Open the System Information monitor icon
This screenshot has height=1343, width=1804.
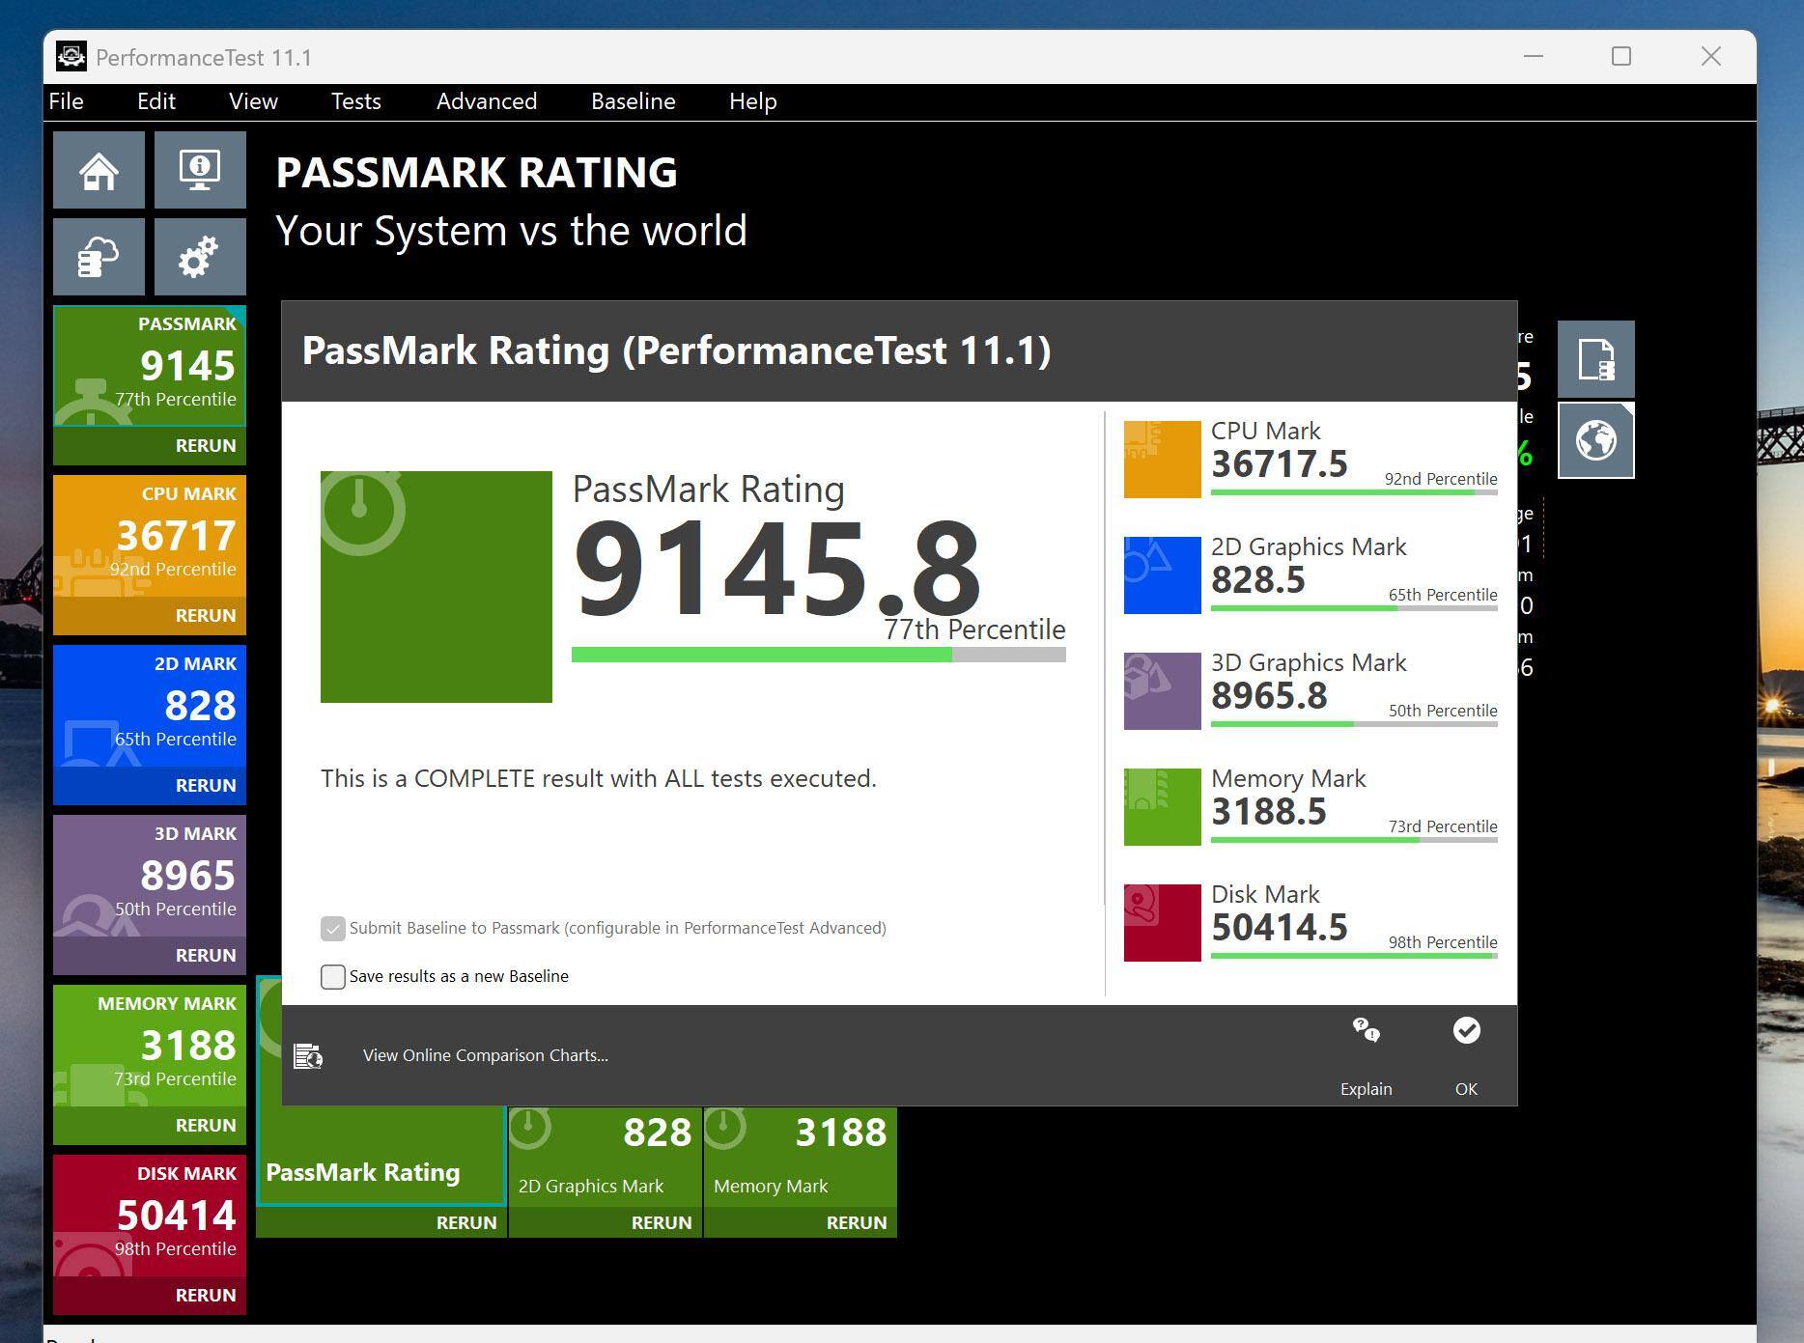coord(200,170)
